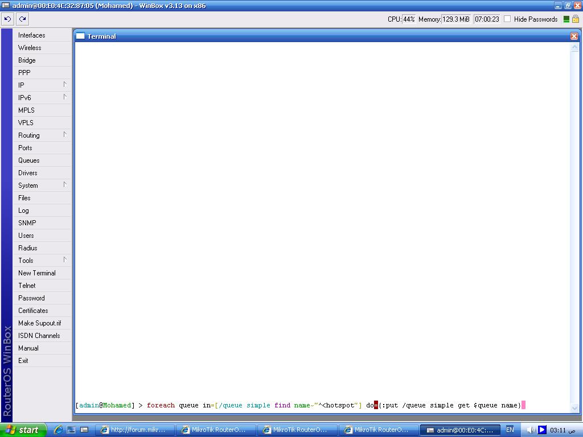Click the EN language indicator

click(x=510, y=430)
